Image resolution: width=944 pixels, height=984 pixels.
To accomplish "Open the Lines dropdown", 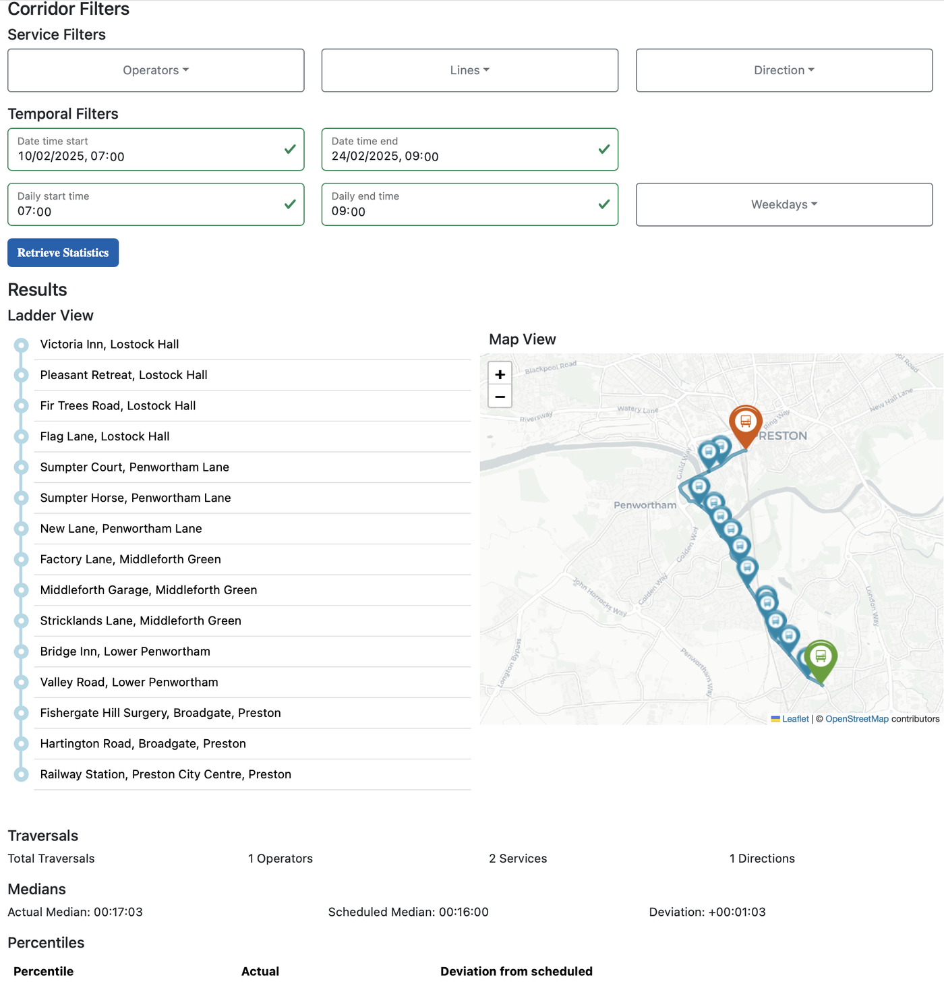I will [469, 70].
